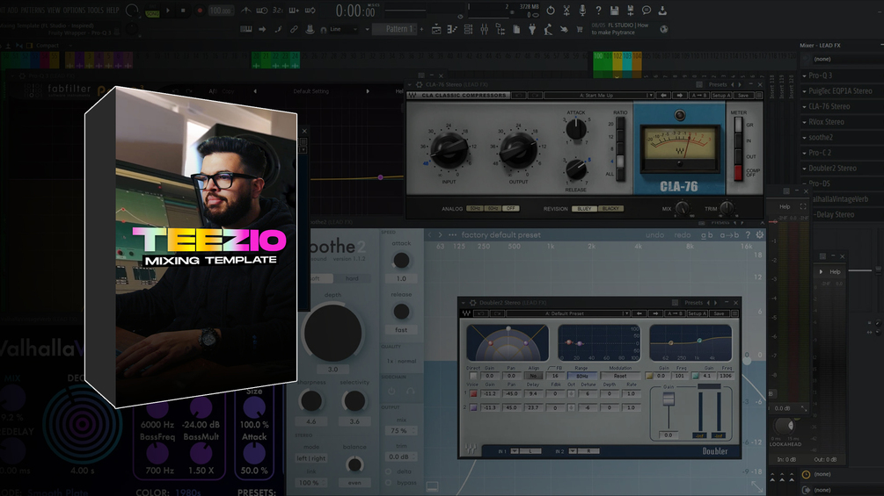Select soothe2 hard mode
This screenshot has height=496, width=884.
pyautogui.click(x=352, y=278)
